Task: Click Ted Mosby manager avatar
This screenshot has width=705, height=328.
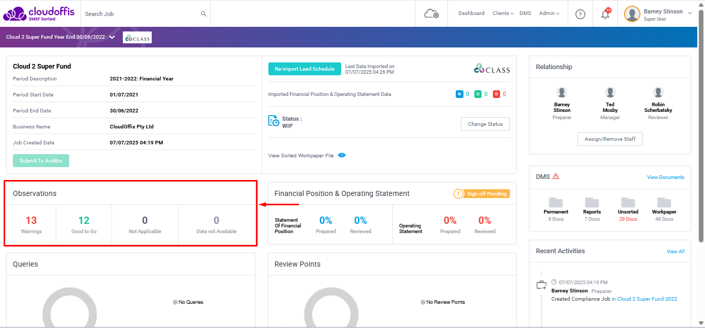Action: pos(610,92)
